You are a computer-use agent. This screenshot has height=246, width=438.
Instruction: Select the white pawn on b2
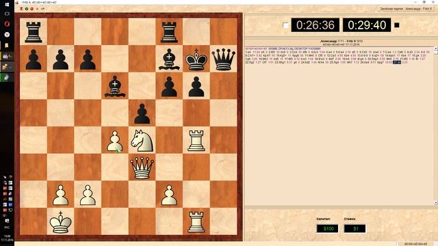(61, 195)
